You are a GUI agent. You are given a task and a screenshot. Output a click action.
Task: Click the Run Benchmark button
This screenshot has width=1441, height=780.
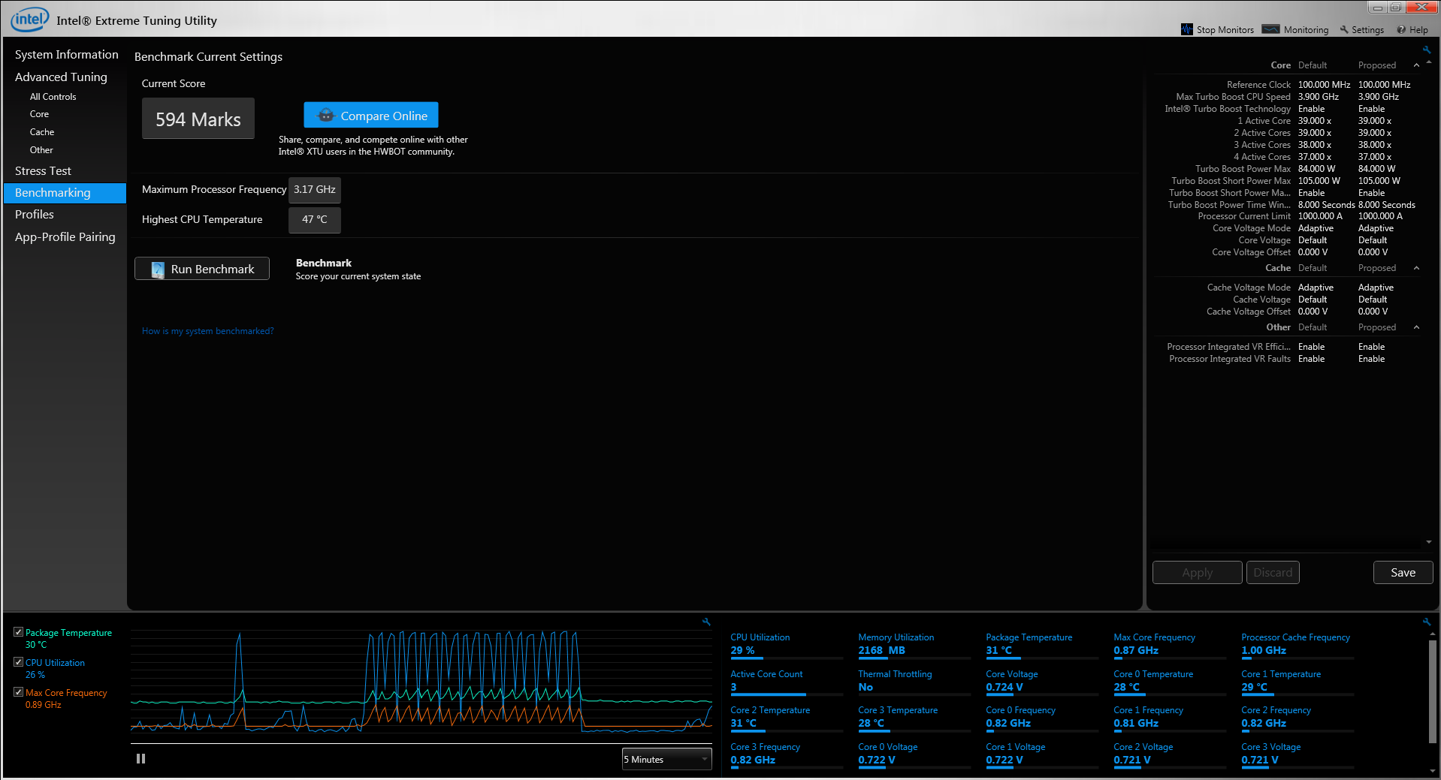click(202, 269)
